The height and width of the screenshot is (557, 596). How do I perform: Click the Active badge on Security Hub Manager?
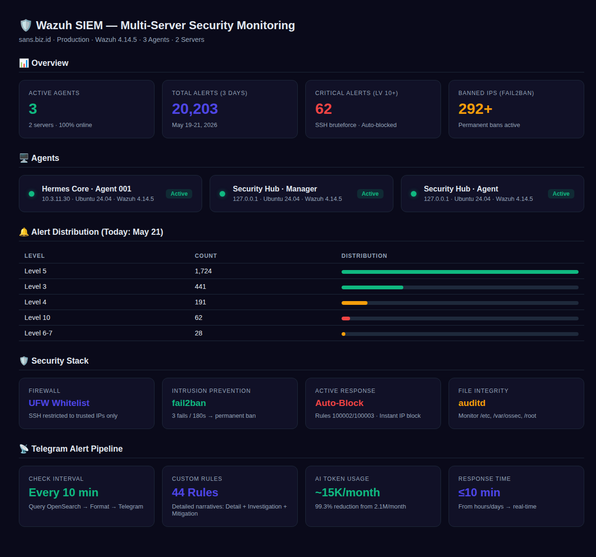[370, 194]
